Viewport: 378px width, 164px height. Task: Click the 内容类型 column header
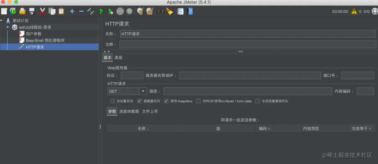[x=311, y=128]
